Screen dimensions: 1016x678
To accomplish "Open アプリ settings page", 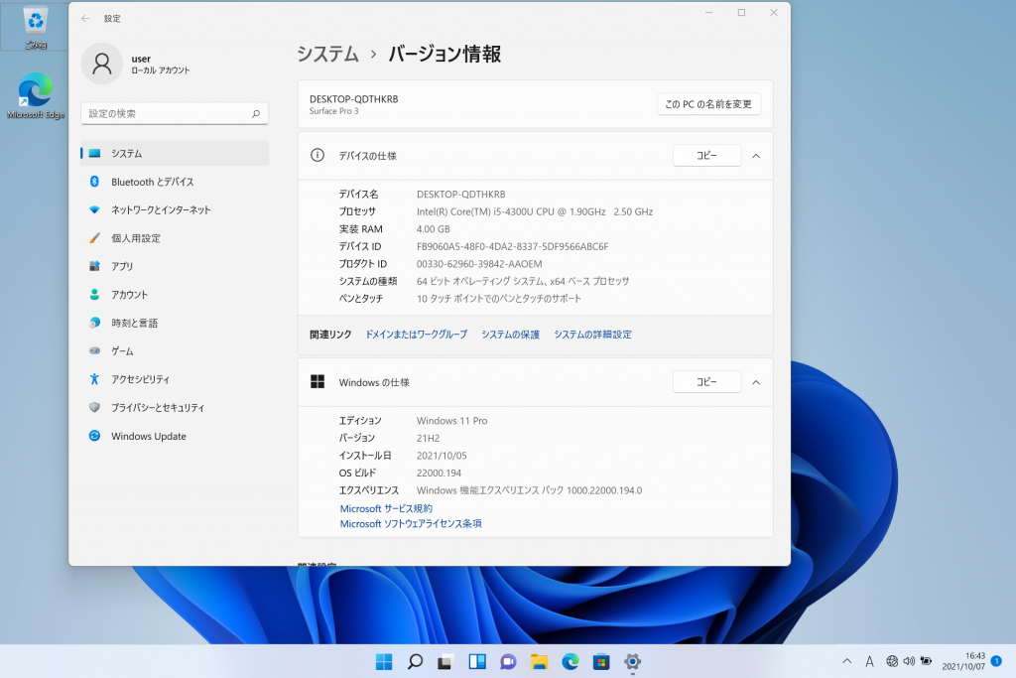I will click(x=175, y=266).
